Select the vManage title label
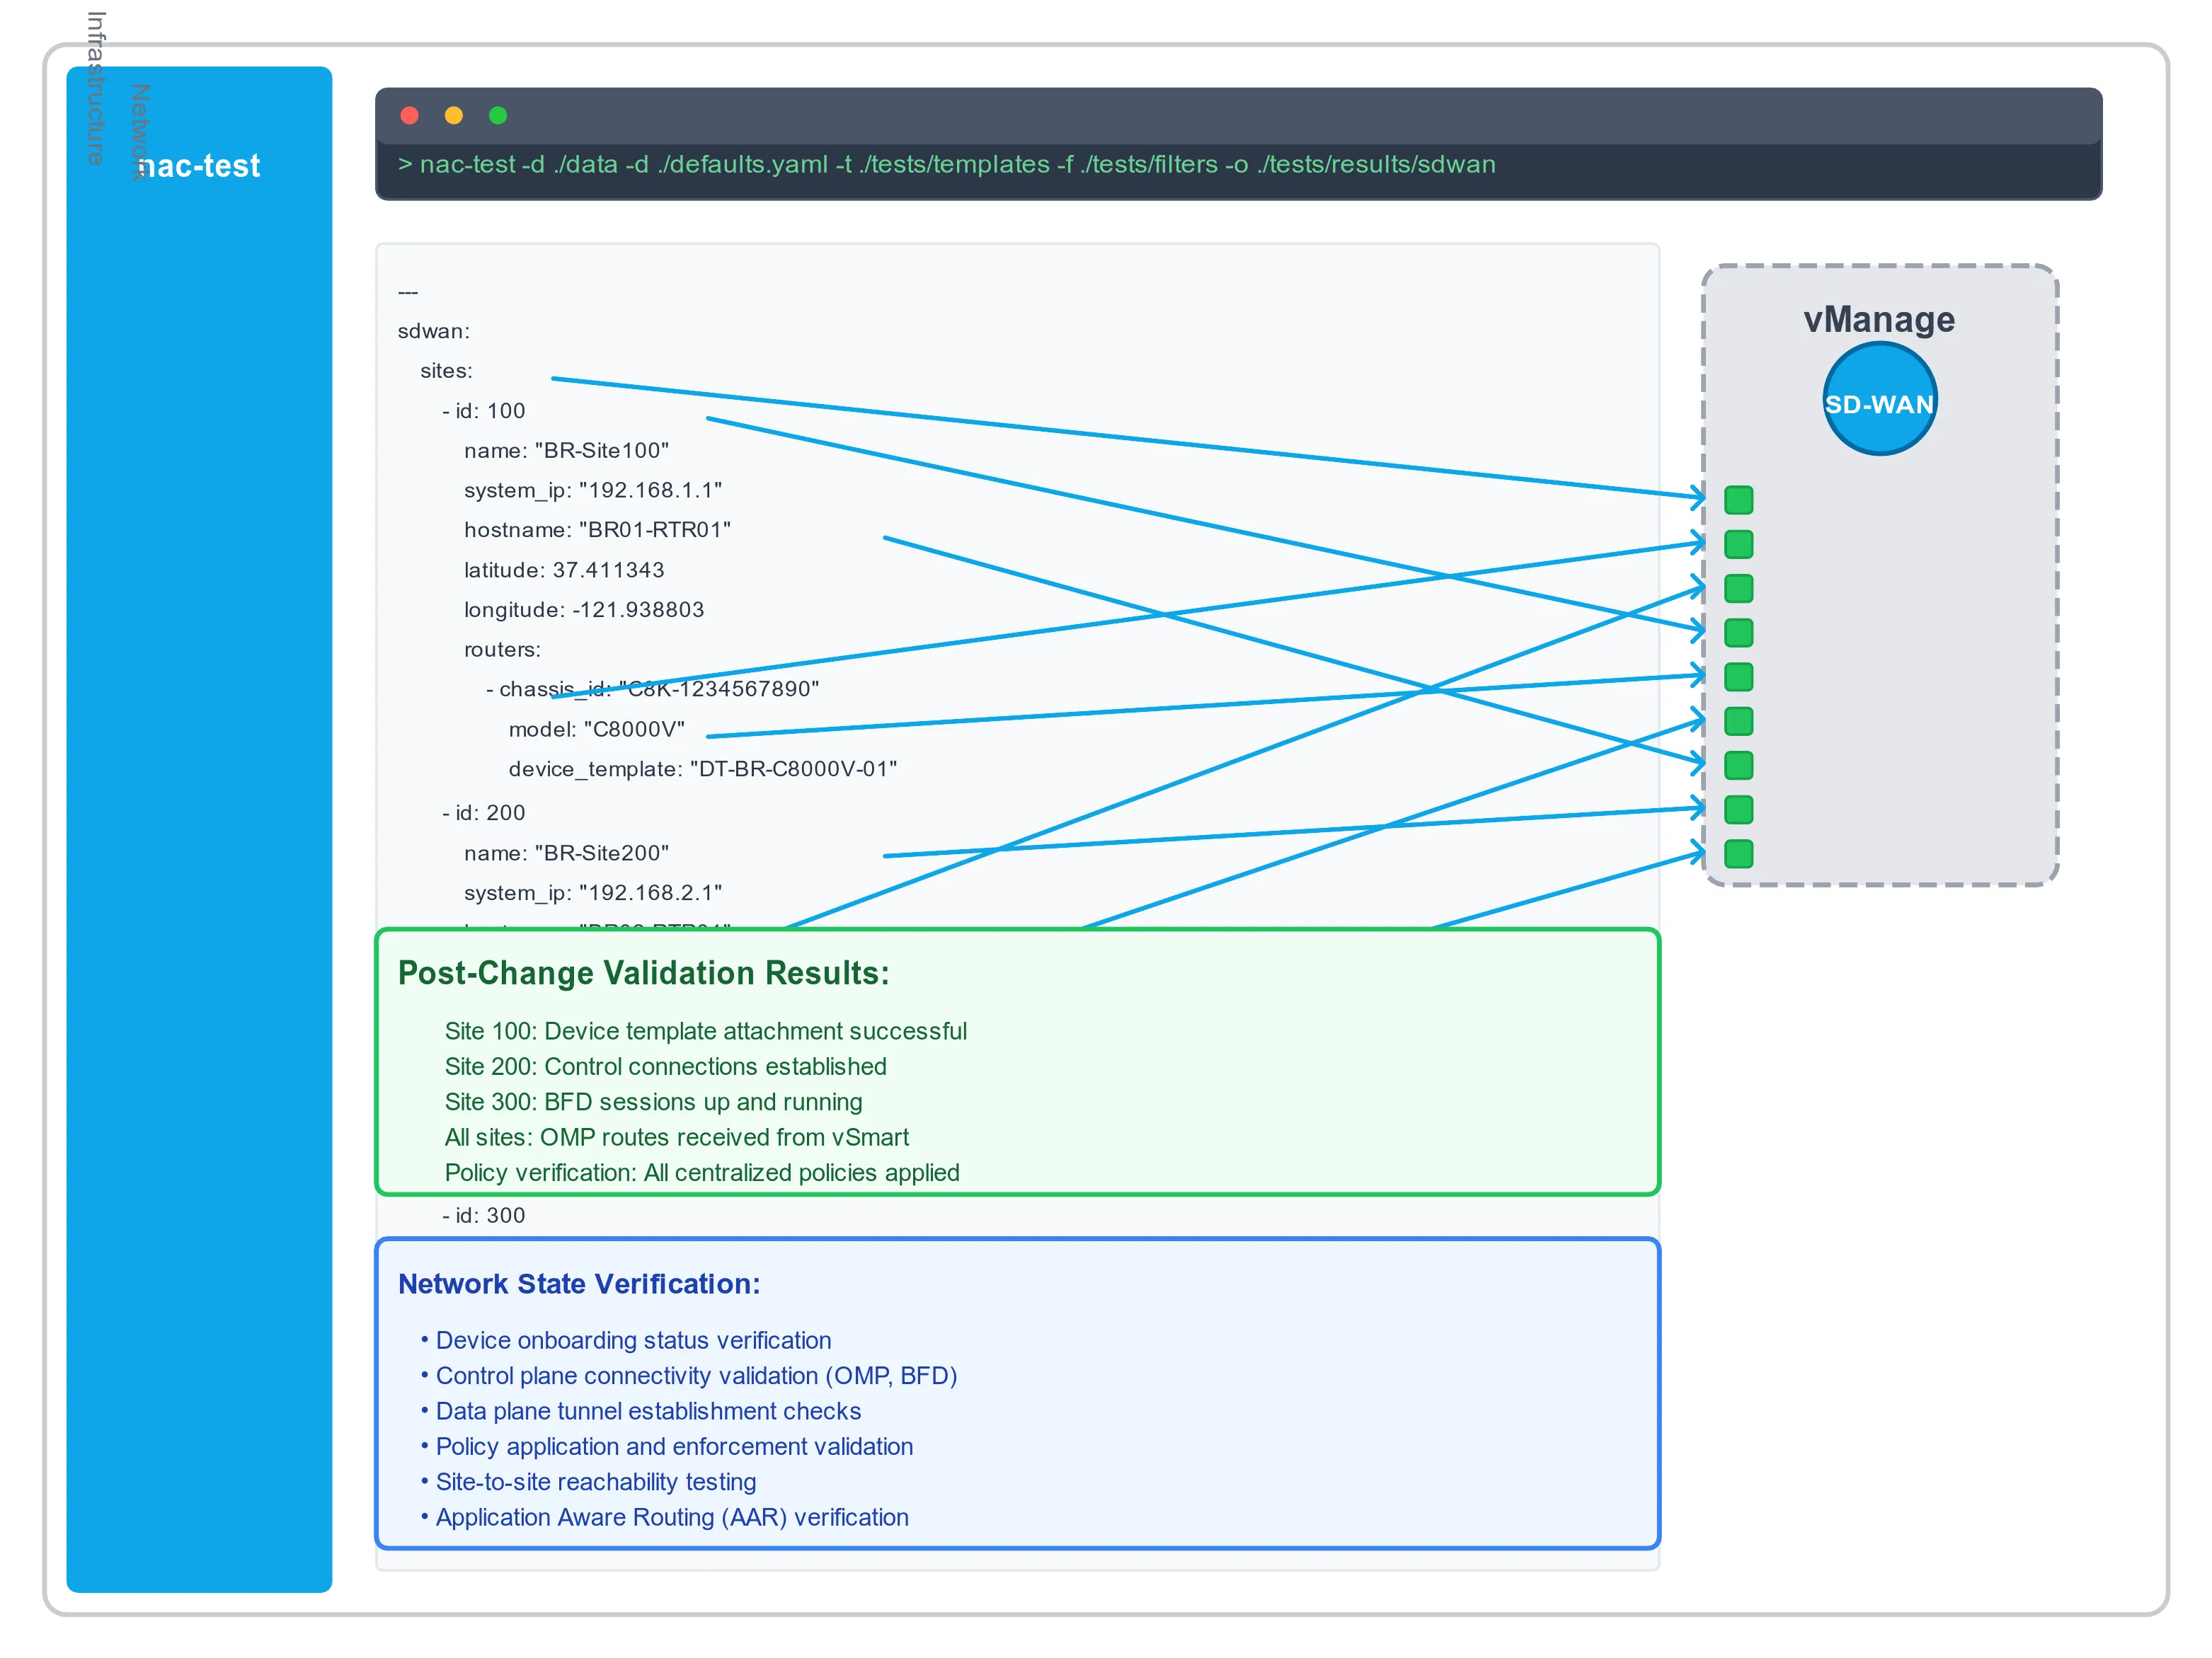 (1878, 319)
